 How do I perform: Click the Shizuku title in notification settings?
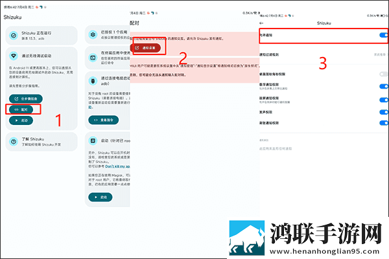(324, 23)
